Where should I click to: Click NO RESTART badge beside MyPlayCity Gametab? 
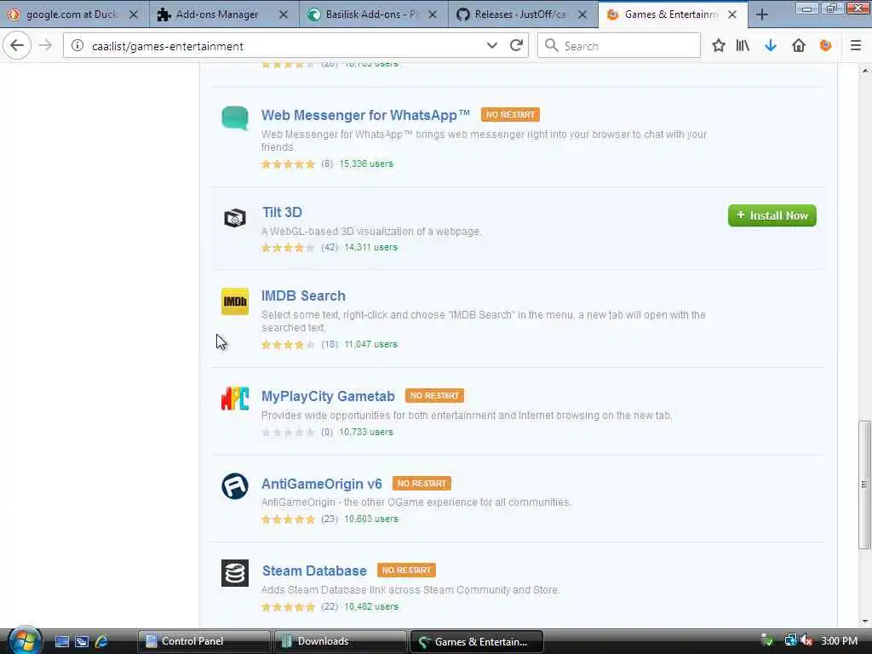pos(434,396)
